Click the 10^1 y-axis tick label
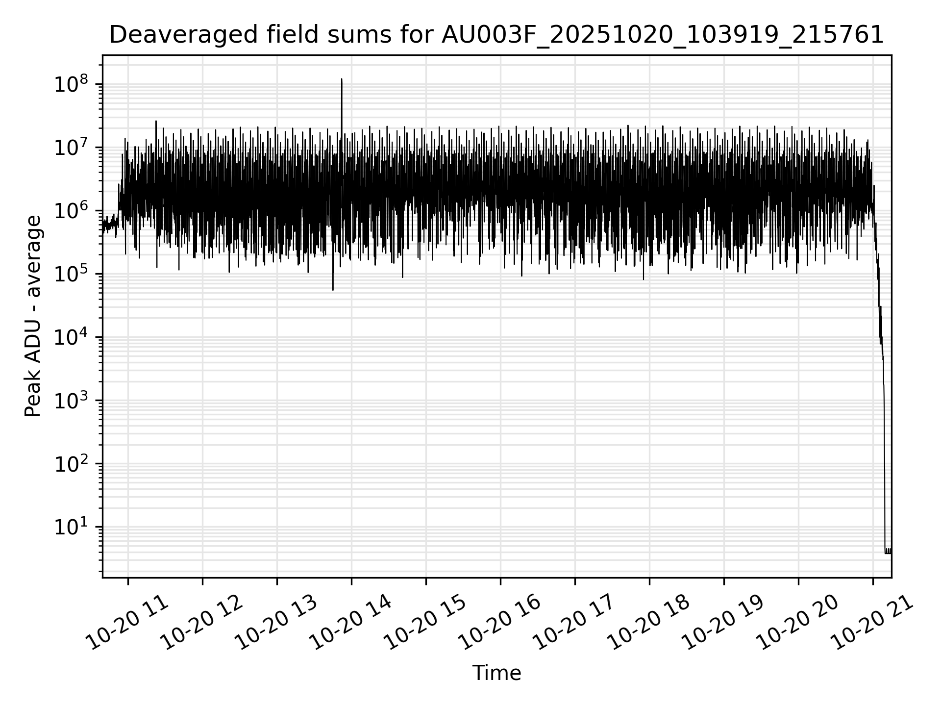This screenshot has width=941, height=706. (72, 527)
